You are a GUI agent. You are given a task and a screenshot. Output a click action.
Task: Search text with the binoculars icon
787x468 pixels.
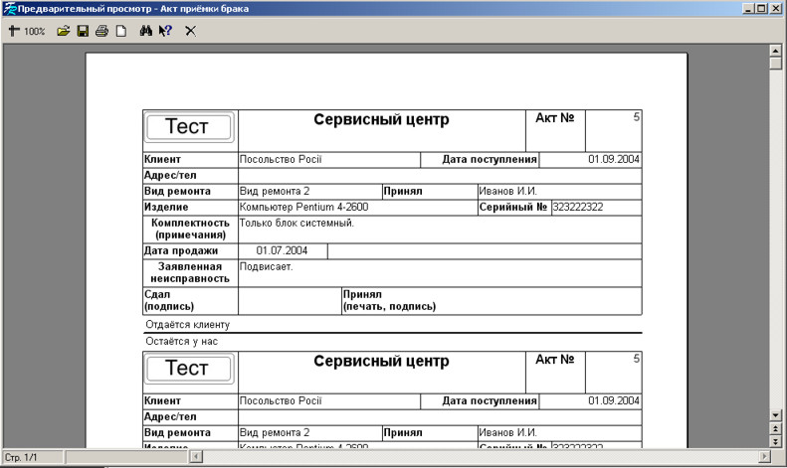145,31
